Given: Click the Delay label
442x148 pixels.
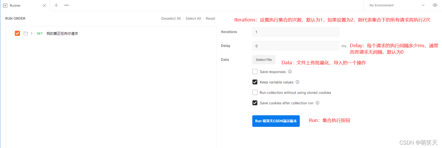Looking at the screenshot, I should tap(226, 46).
